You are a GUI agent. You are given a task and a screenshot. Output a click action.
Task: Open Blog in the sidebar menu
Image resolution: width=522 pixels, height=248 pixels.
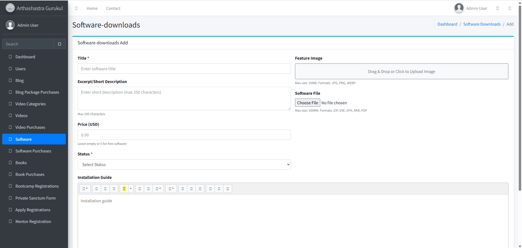34,80
